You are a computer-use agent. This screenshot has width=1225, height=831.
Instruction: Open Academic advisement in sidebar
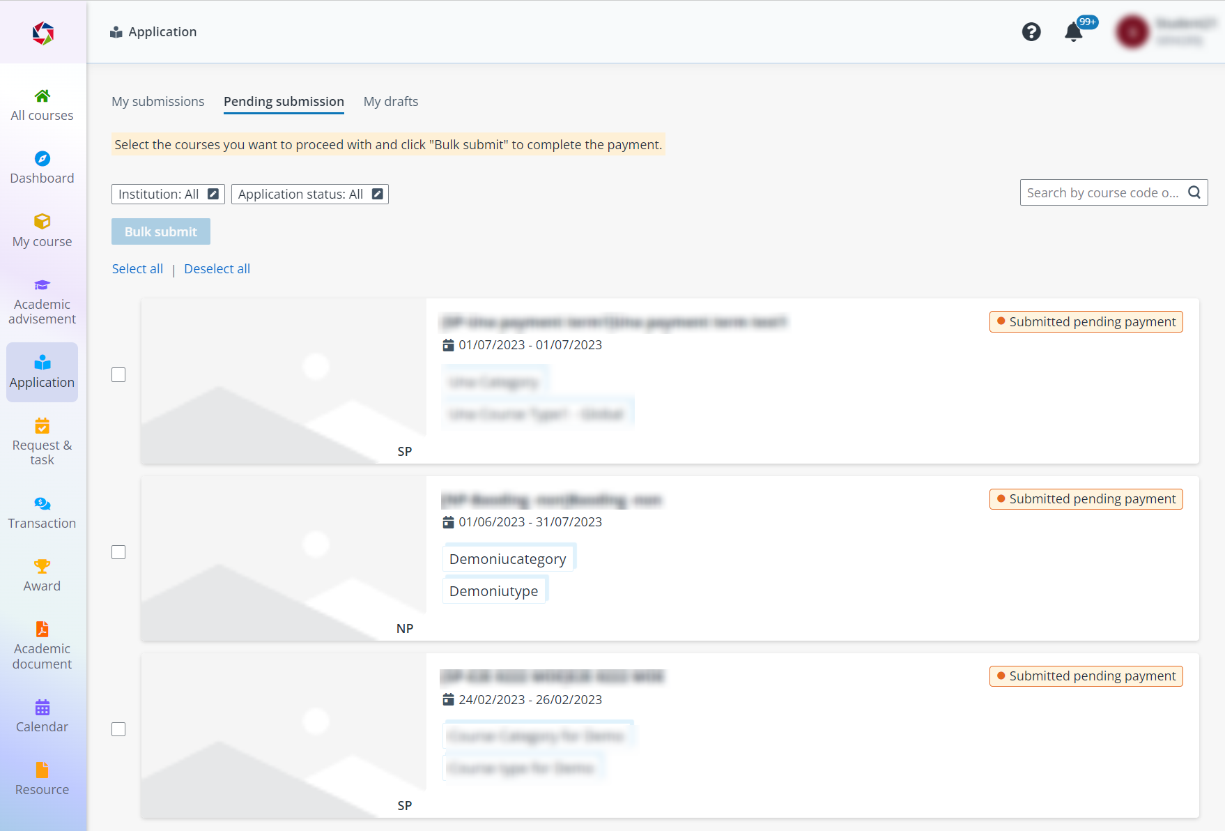tap(42, 302)
